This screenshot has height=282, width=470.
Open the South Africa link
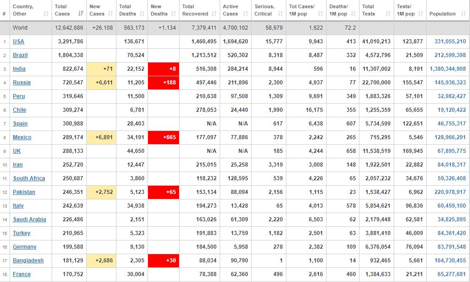pyautogui.click(x=29, y=178)
